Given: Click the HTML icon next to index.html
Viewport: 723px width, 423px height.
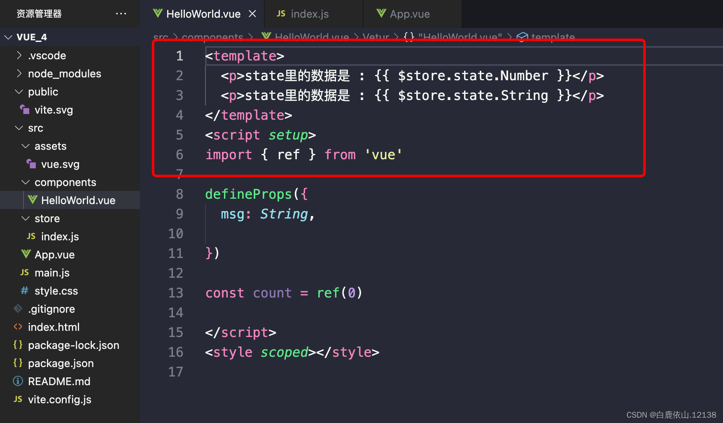Looking at the screenshot, I should pos(18,327).
